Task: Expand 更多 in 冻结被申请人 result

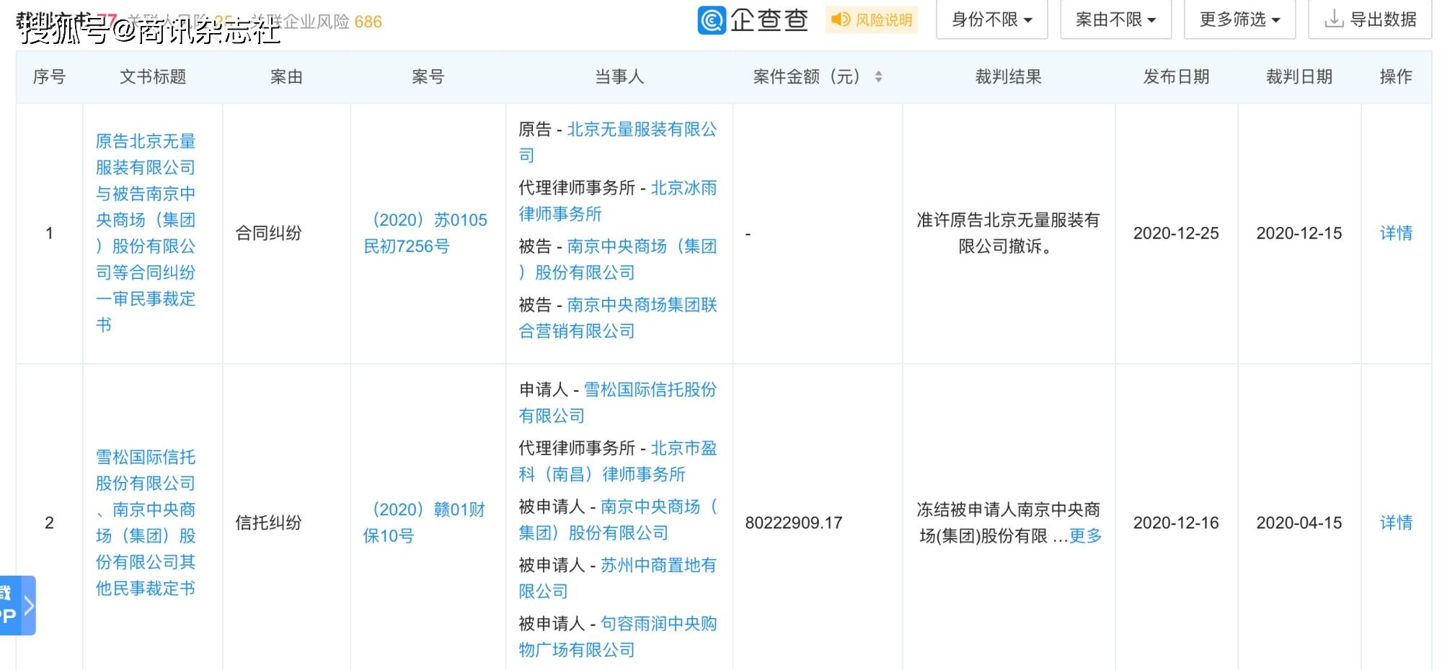Action: pos(1085,536)
